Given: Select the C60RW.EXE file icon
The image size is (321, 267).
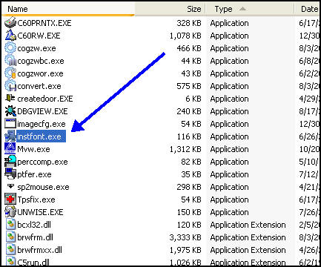Looking at the screenshot, I should click(x=10, y=36).
